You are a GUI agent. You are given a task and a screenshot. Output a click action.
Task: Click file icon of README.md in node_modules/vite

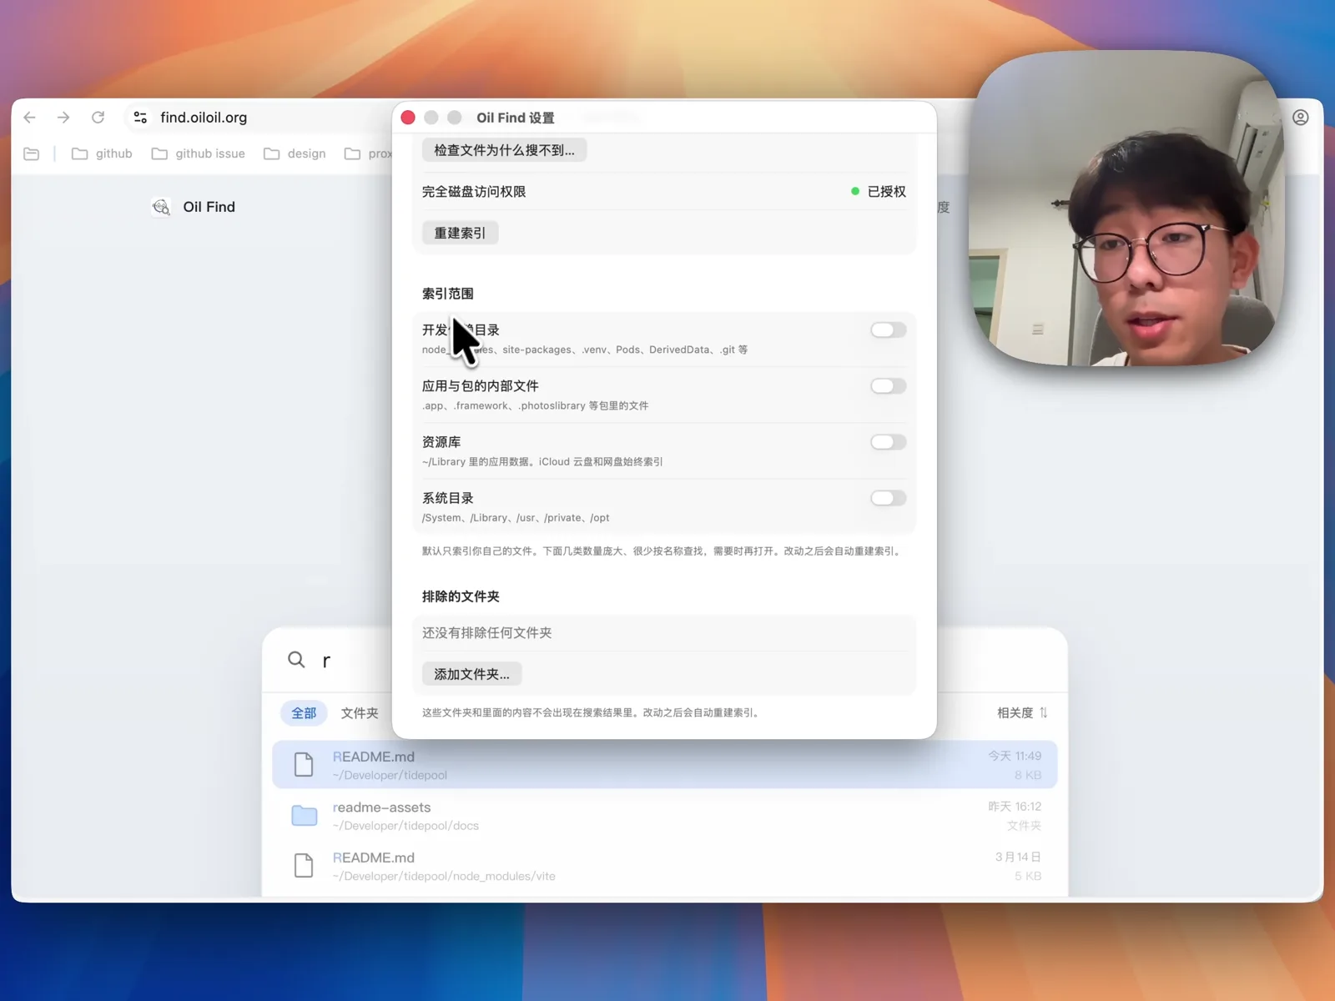pos(304,866)
